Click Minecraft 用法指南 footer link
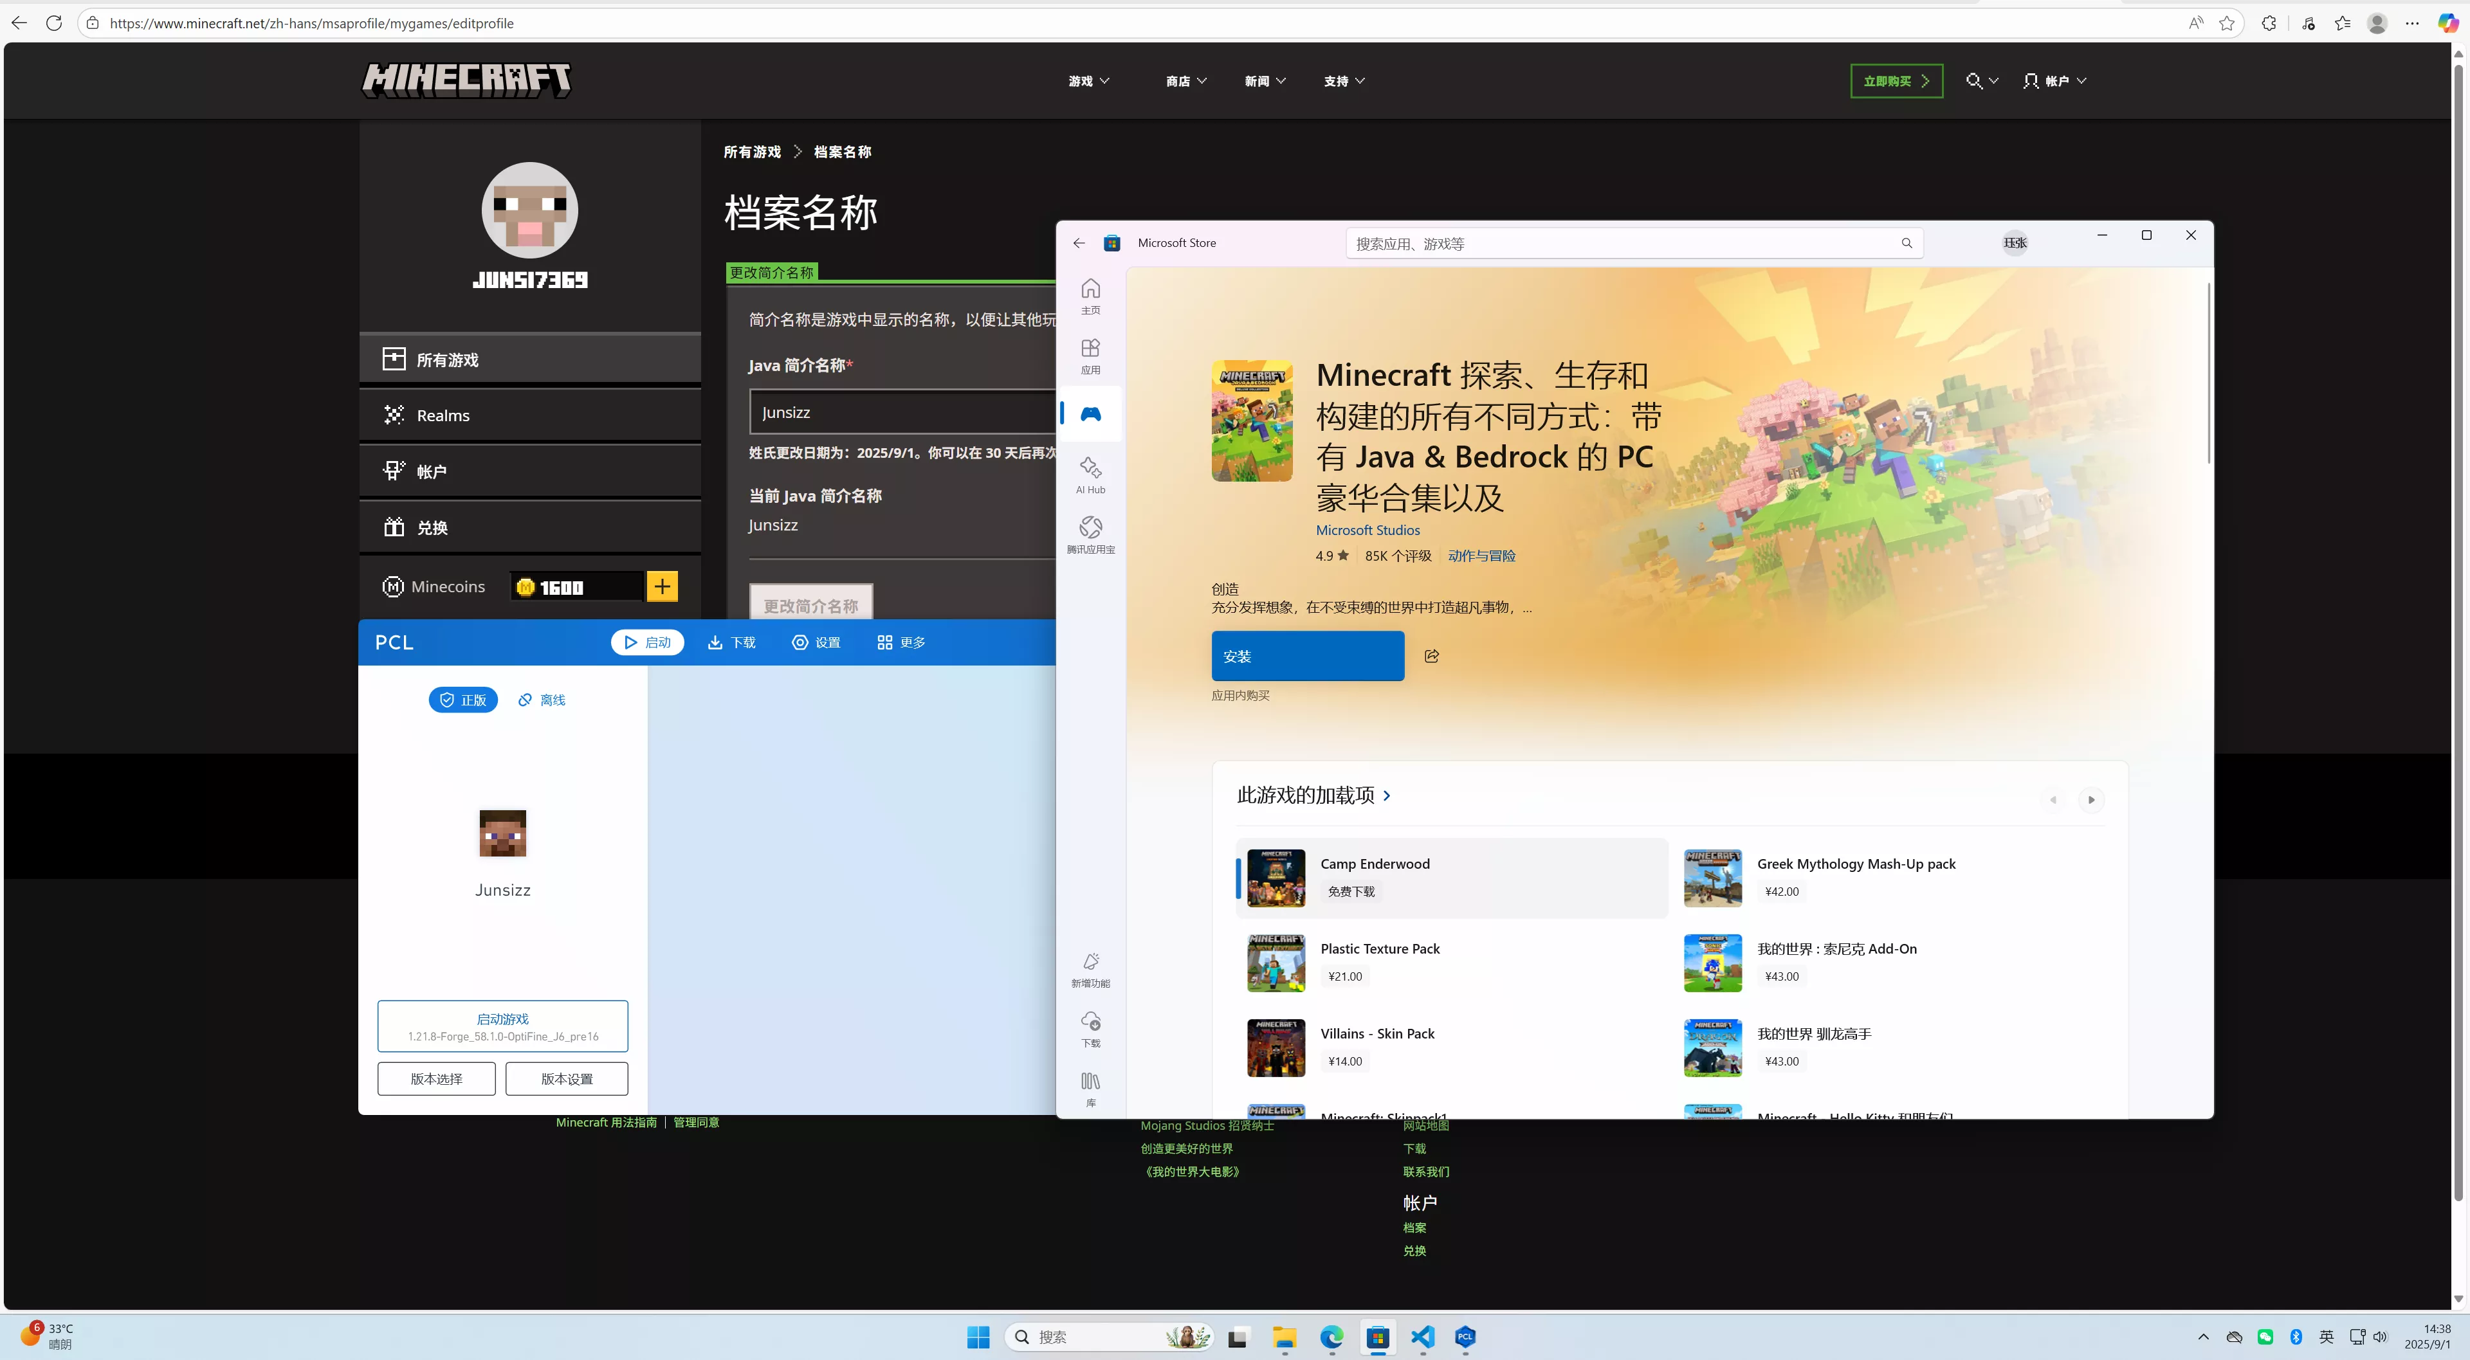 tap(606, 1122)
